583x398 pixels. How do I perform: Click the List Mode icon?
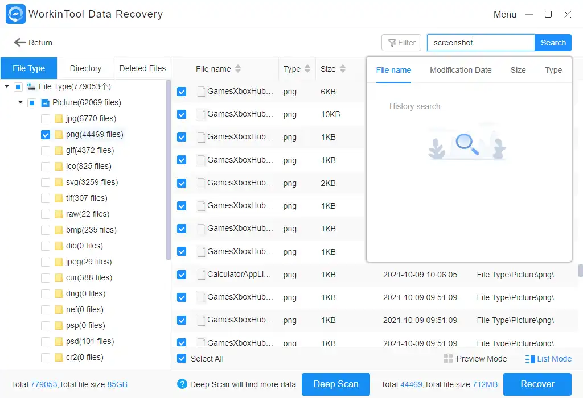(530, 359)
